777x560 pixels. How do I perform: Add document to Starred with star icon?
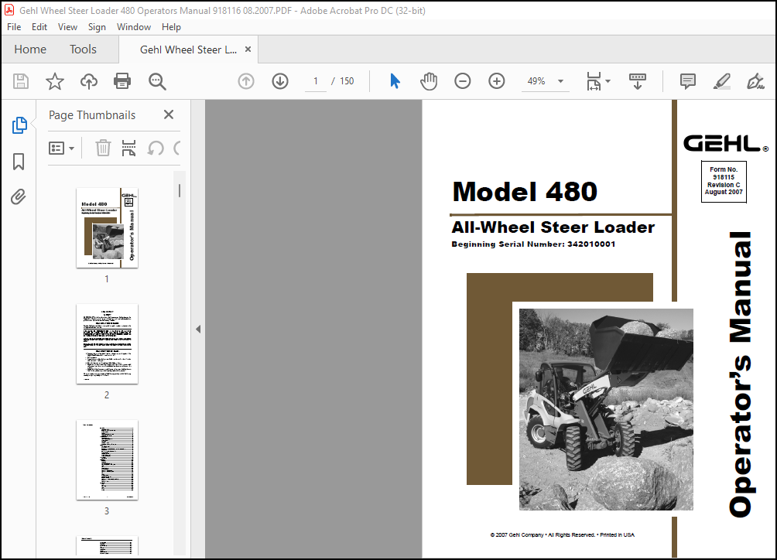[x=54, y=81]
